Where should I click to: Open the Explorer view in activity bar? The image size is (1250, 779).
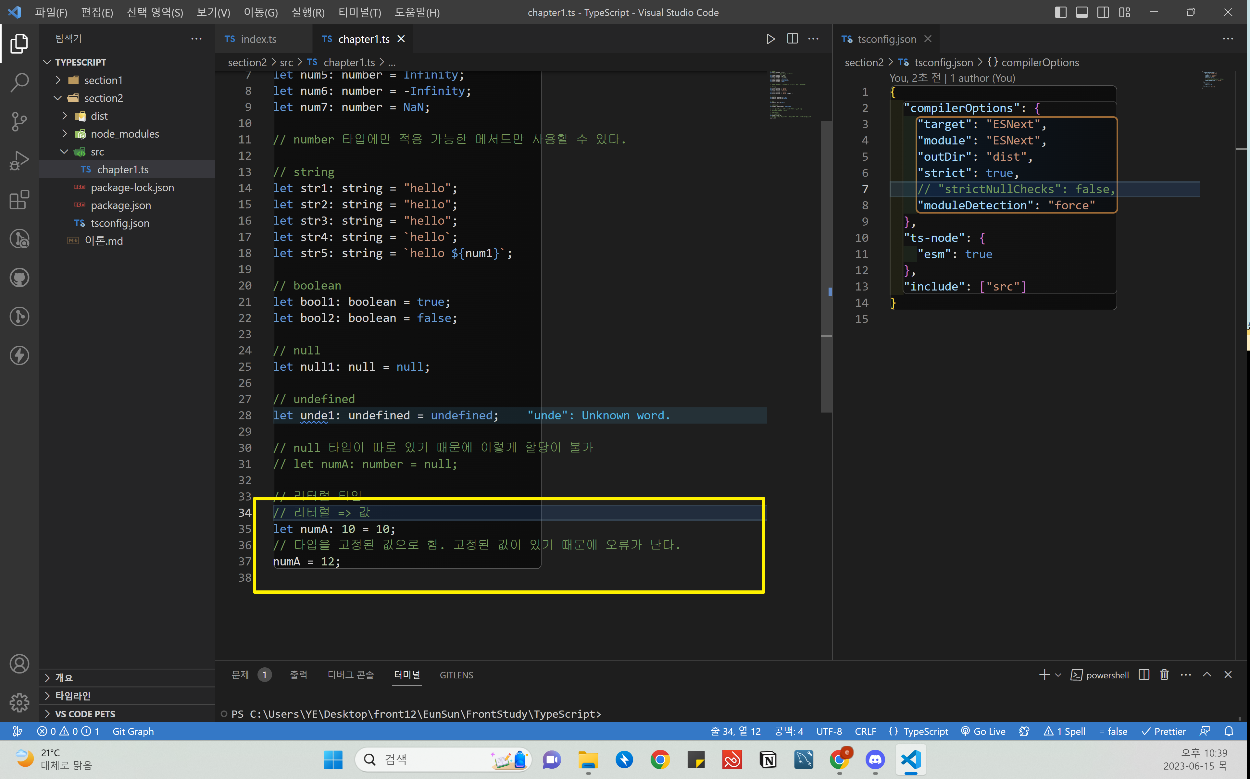coord(19,43)
